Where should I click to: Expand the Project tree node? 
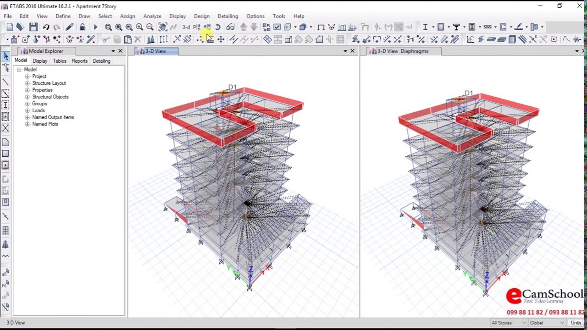[28, 77]
